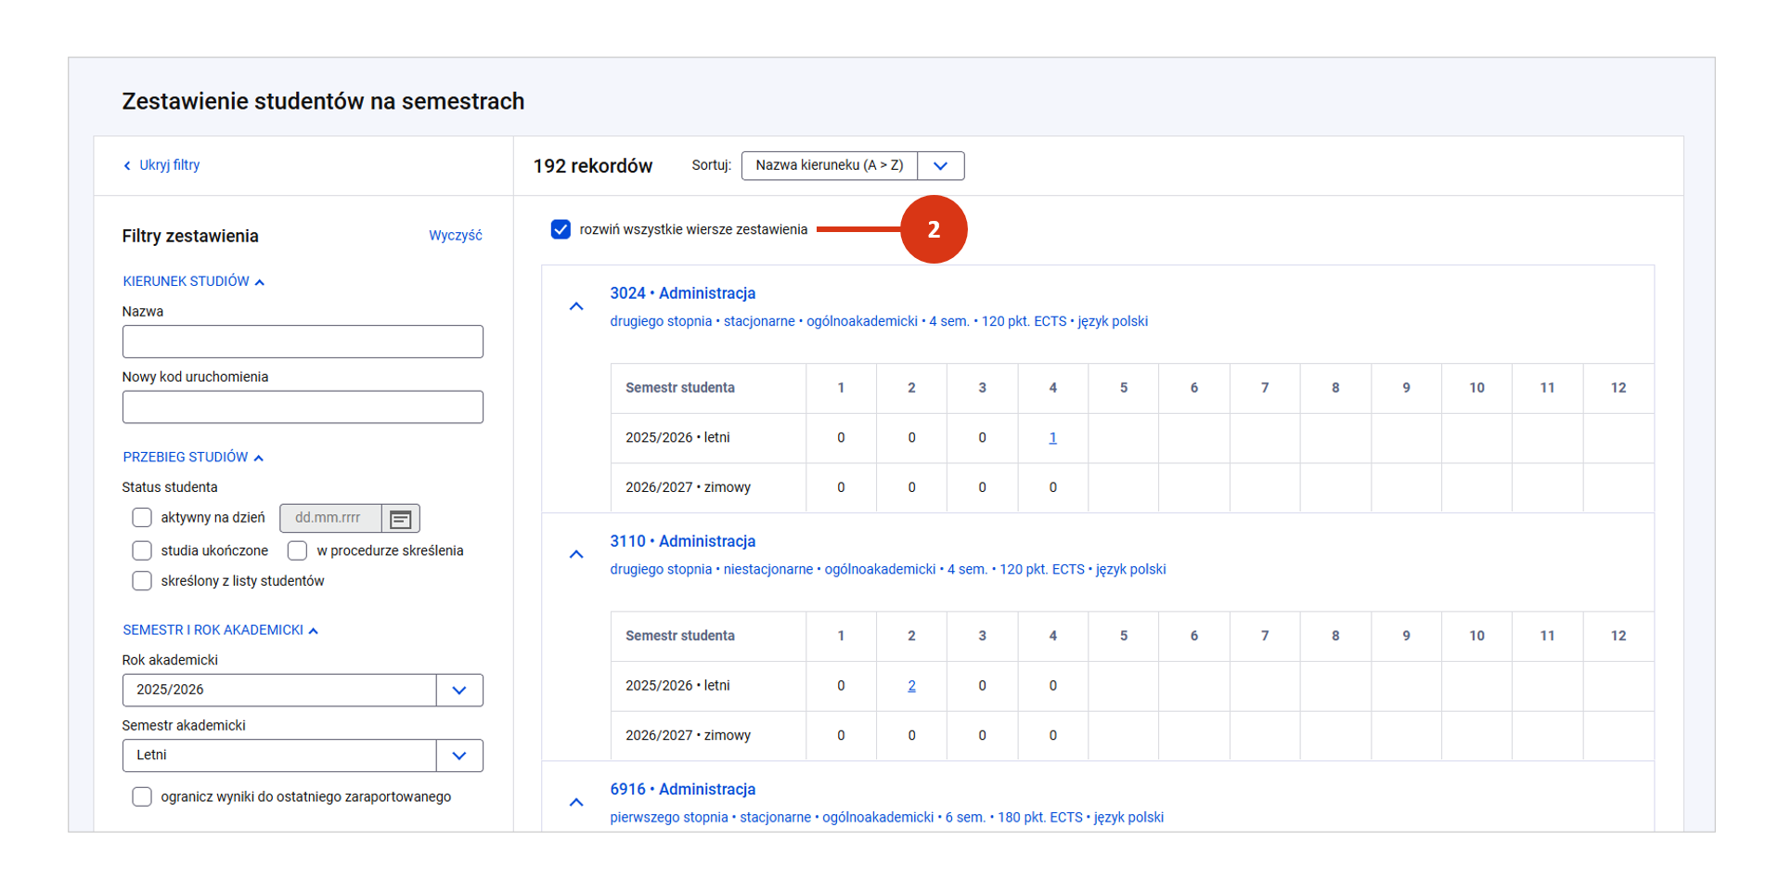Collapse the 3024 Administracja row
The height and width of the screenshot is (879, 1779).
coord(576,306)
